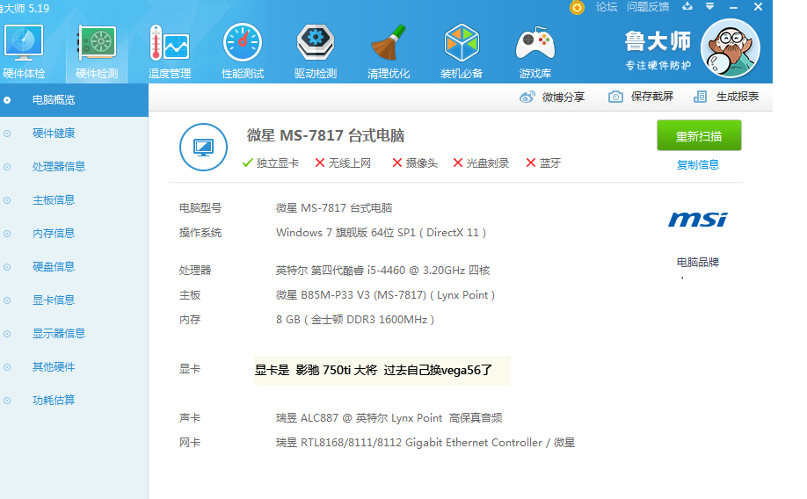
Task: Open 驱动检测 driver detection gear icon
Action: pos(316,52)
